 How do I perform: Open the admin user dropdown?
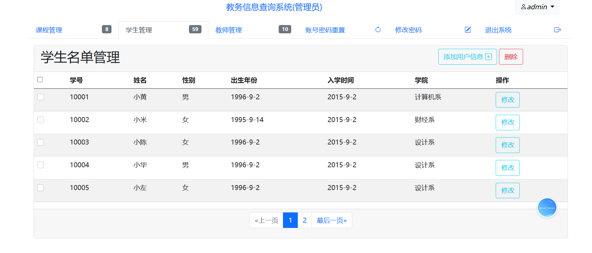(x=537, y=7)
